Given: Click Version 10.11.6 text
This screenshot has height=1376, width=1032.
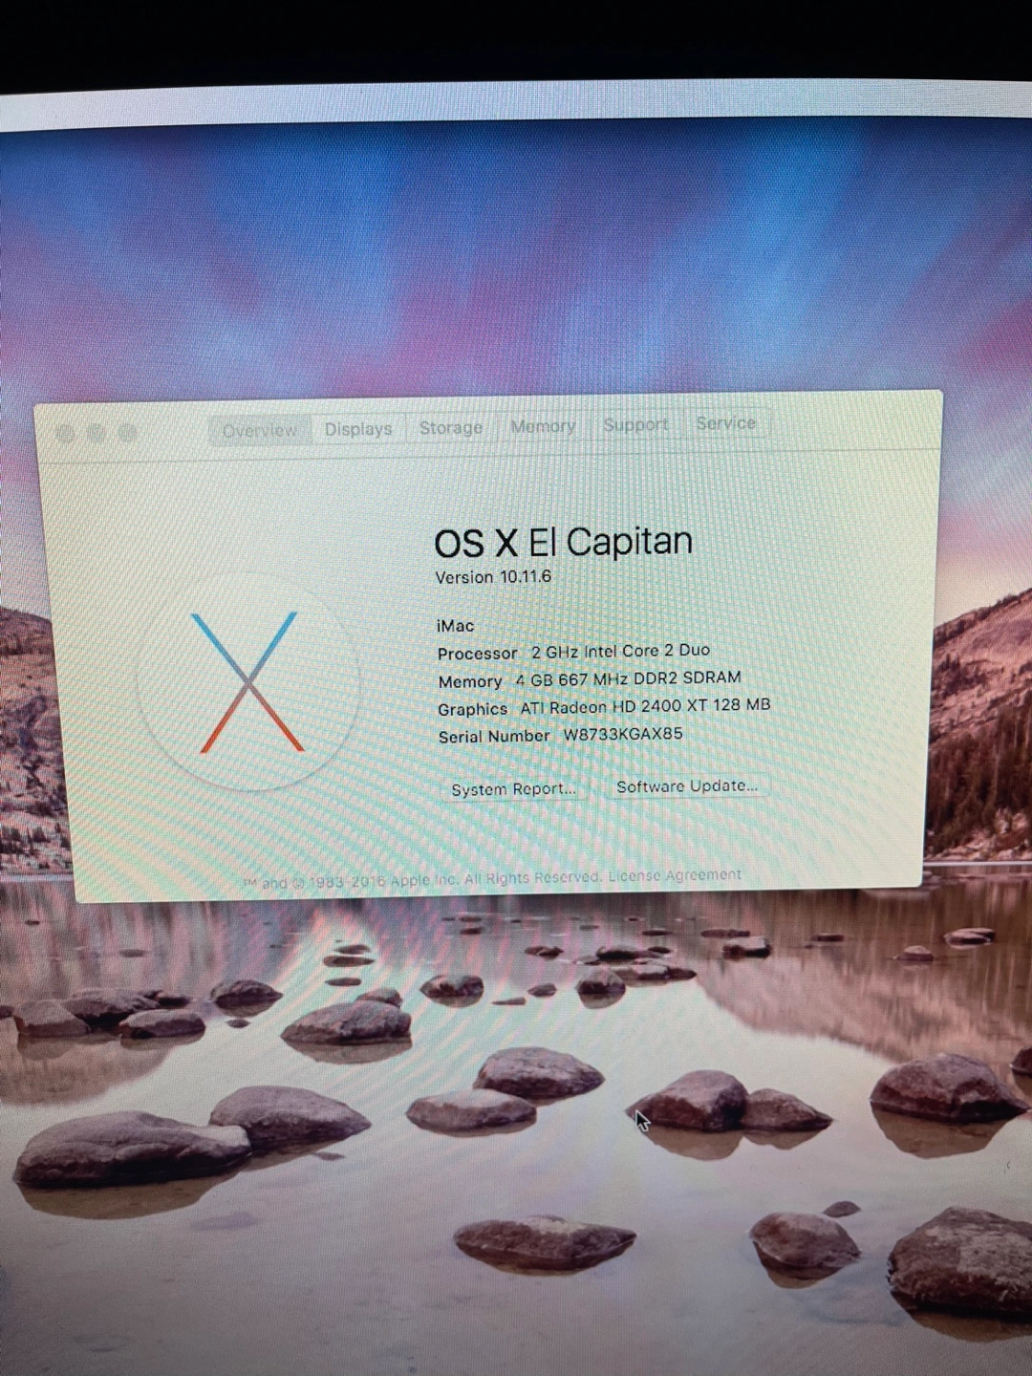Looking at the screenshot, I should tap(493, 577).
